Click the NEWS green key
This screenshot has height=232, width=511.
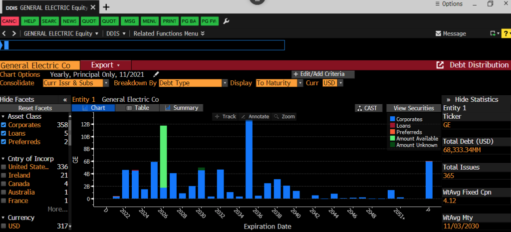pyautogui.click(x=70, y=21)
